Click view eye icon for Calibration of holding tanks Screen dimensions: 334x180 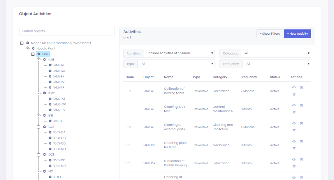click(294, 88)
